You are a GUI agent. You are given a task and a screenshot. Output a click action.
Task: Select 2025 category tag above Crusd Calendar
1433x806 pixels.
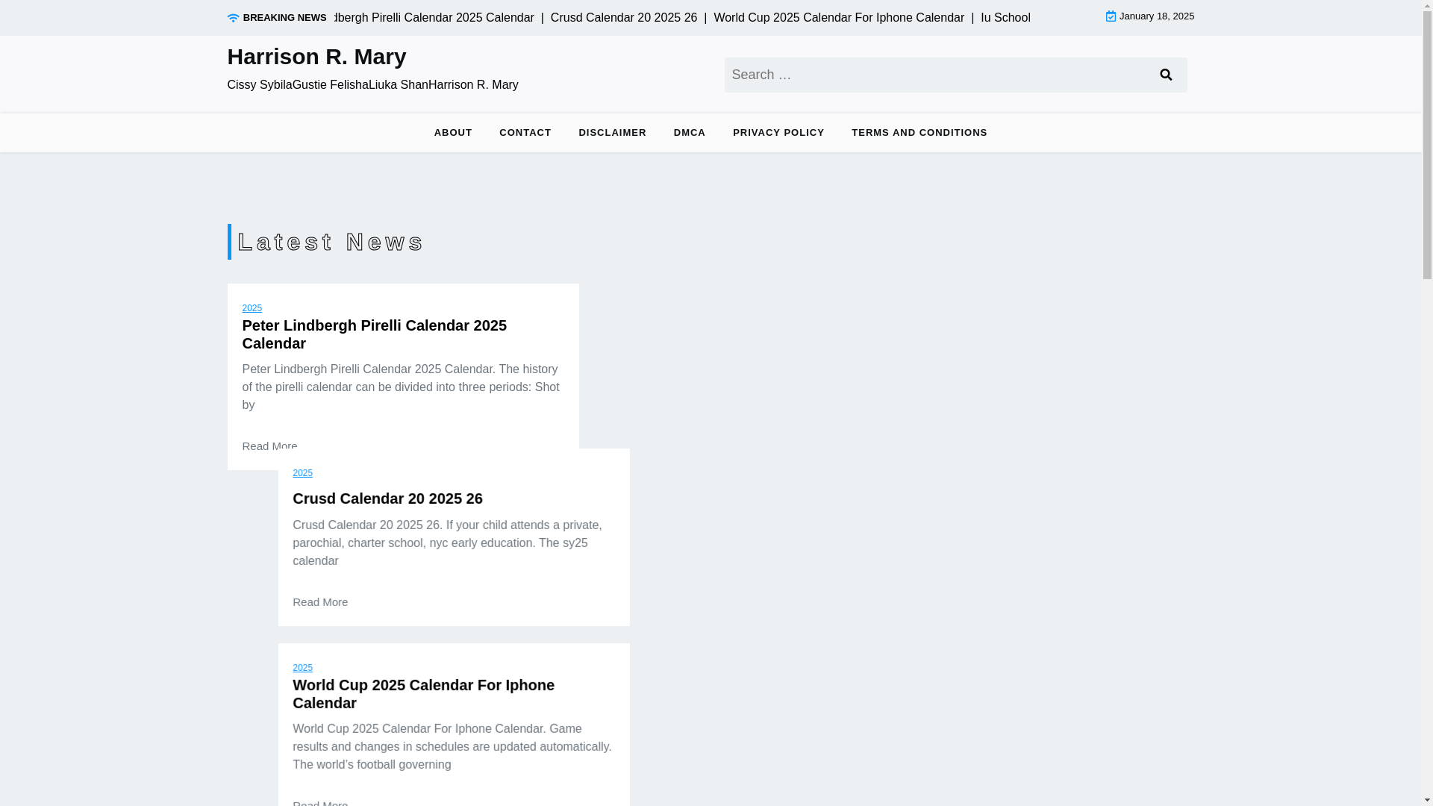pyautogui.click(x=302, y=473)
